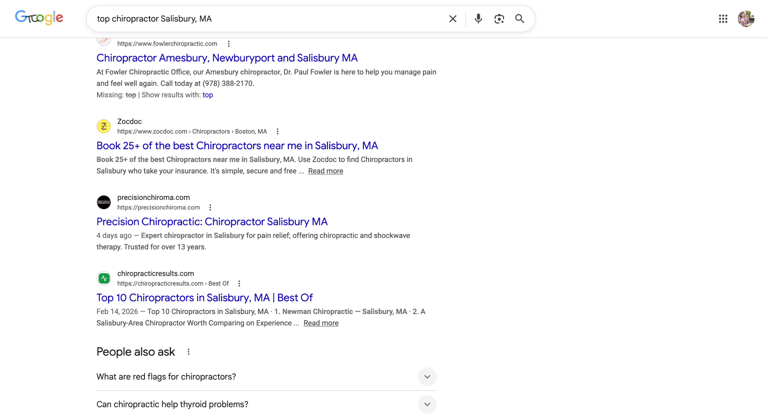The height and width of the screenshot is (415, 767).
Task: Open 'Precision Chiropractic: Chiropractor Salisbury MA' link
Action: point(212,221)
